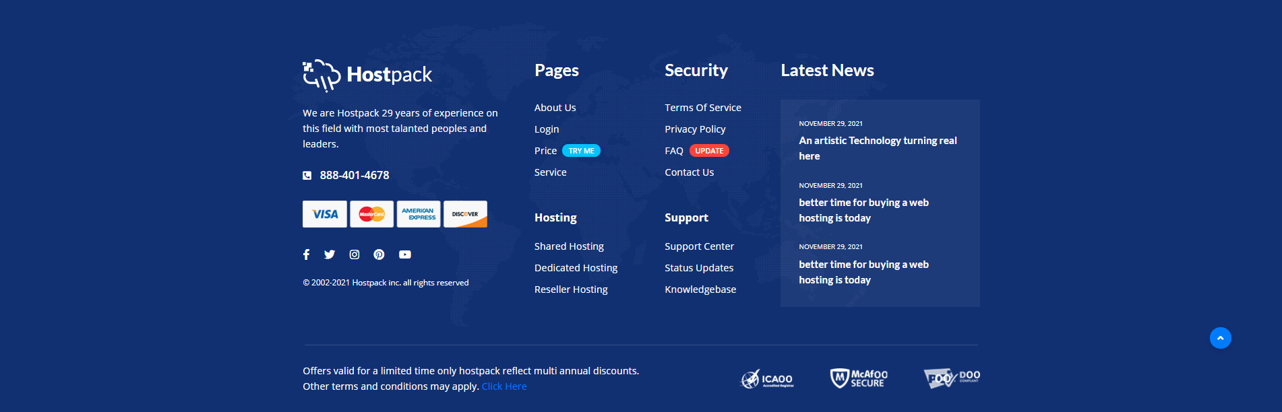Click the Instagram icon in footer
This screenshot has width=1282, height=412.
point(355,254)
